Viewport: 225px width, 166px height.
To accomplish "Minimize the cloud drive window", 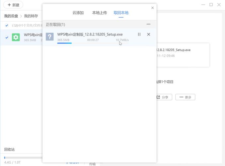I will click(x=203, y=5).
